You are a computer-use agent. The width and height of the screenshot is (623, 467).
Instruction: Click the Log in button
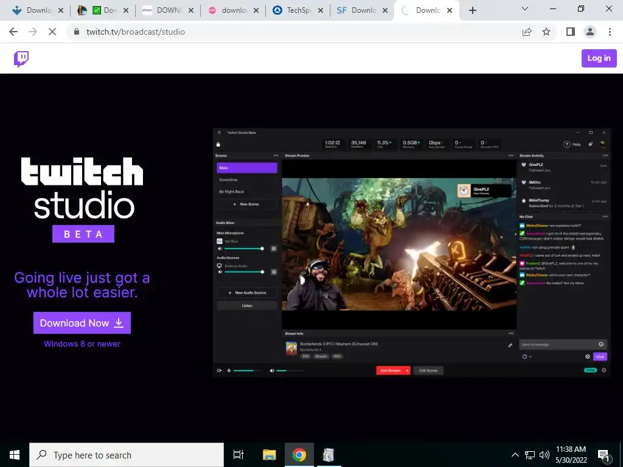click(x=599, y=58)
